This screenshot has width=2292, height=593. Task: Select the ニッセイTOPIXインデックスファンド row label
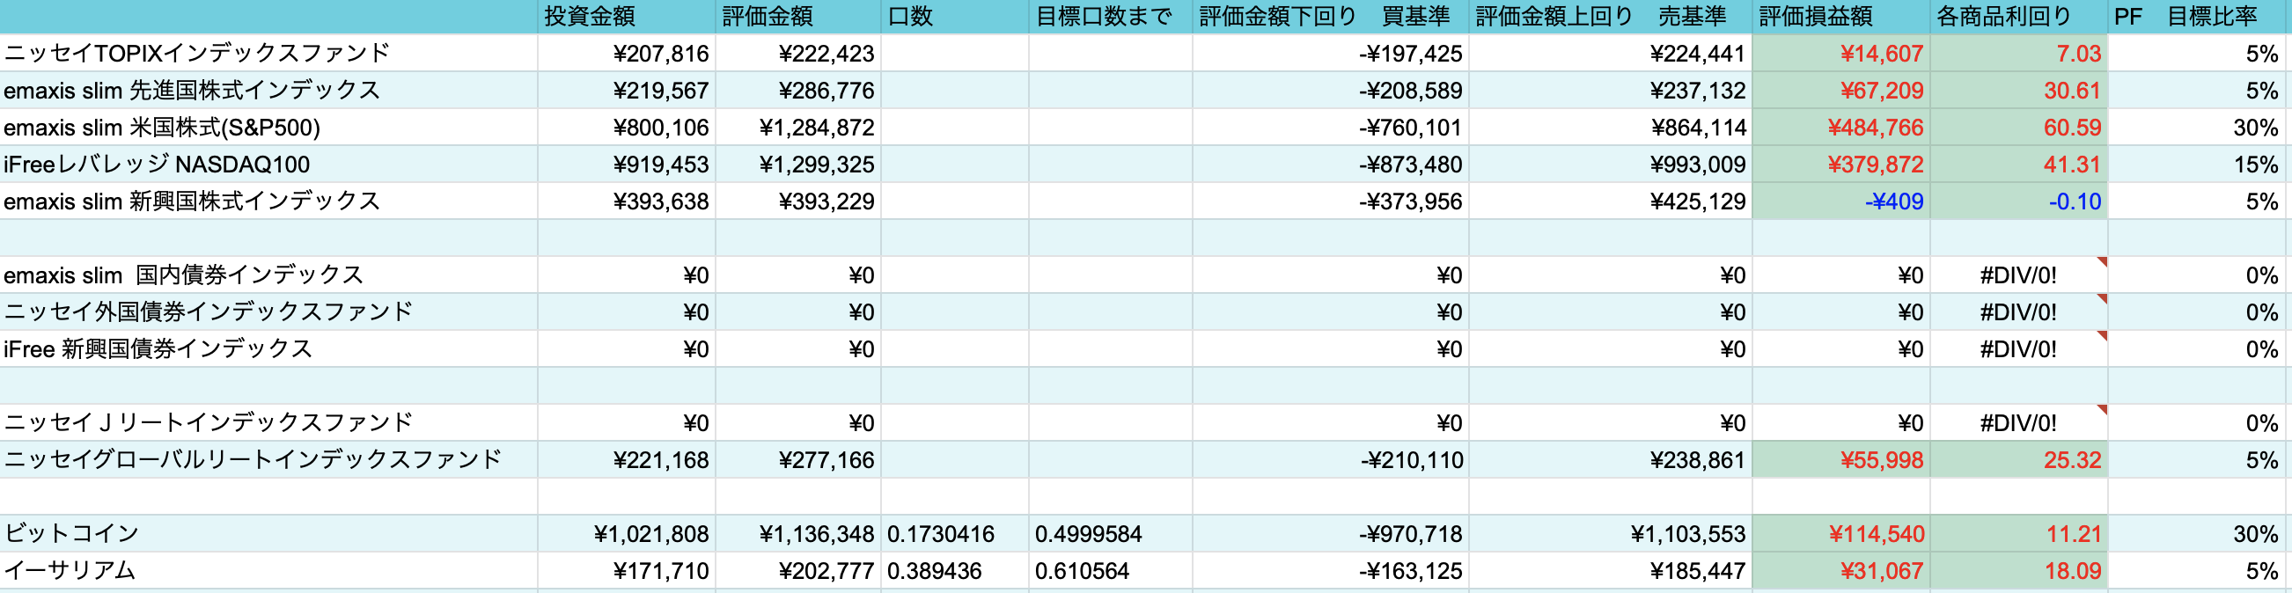(268, 54)
